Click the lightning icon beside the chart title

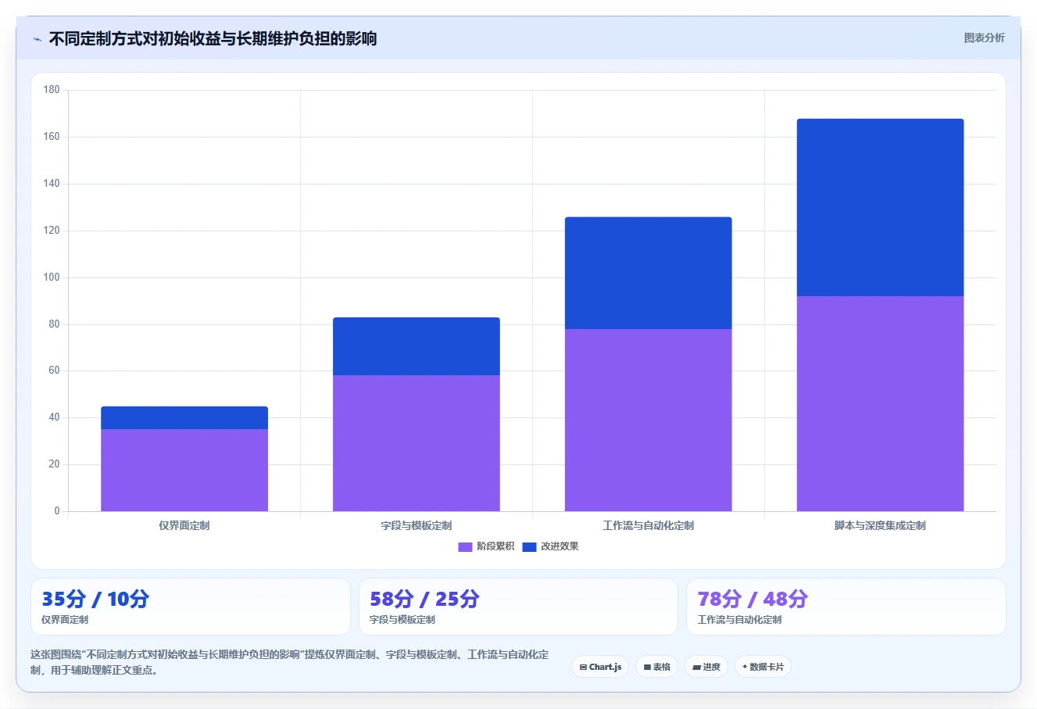(37, 39)
